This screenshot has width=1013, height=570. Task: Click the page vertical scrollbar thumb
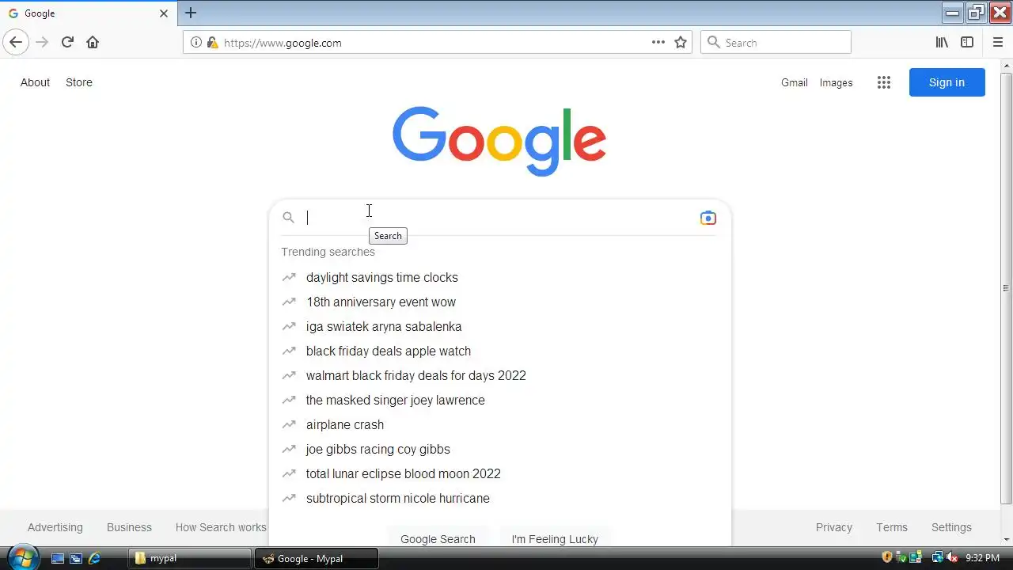(x=1006, y=288)
